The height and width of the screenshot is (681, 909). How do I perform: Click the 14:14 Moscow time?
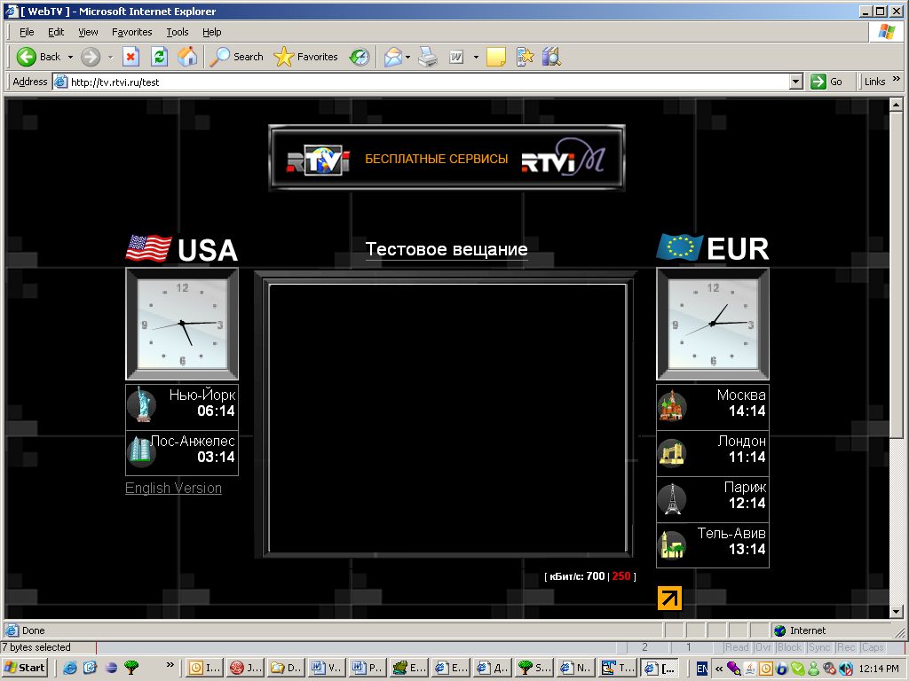pos(747,411)
